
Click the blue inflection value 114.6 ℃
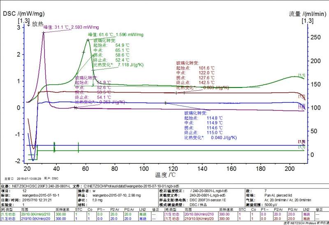[x=215, y=128]
